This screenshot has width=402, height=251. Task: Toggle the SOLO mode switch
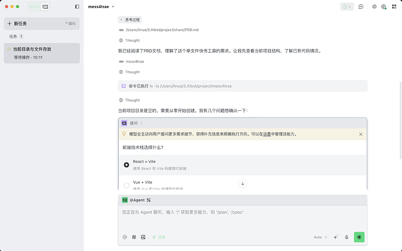pos(38,6)
